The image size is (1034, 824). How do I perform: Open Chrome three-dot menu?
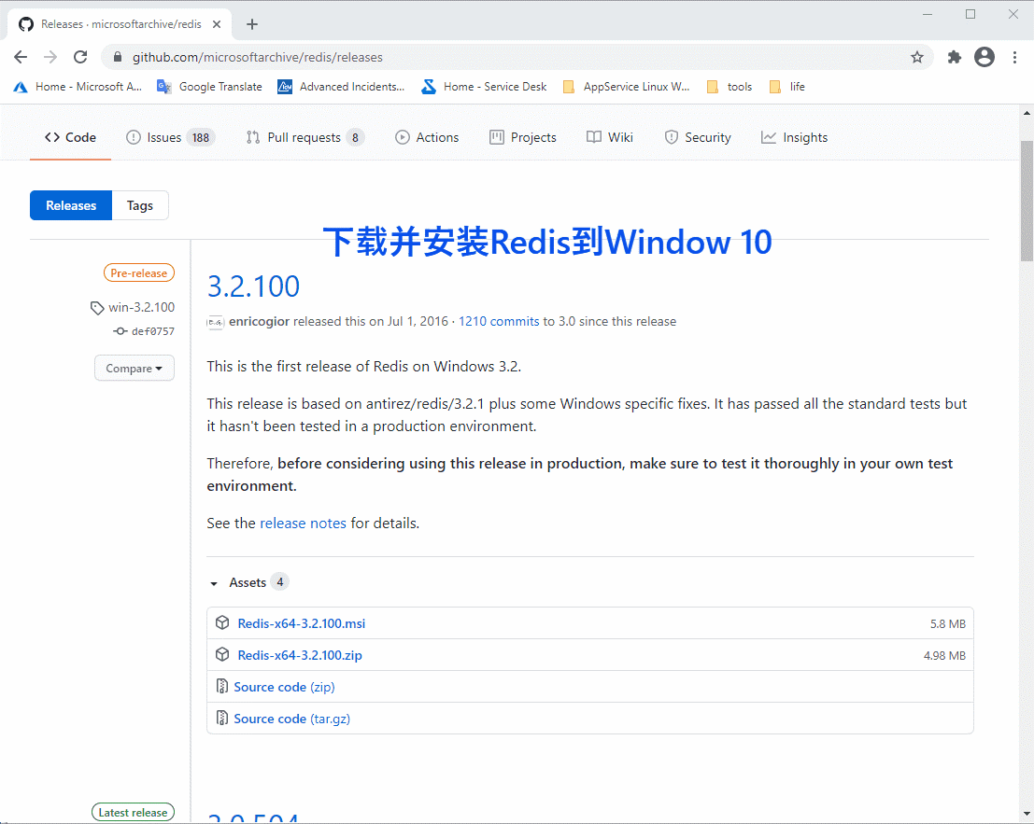pyautogui.click(x=1014, y=57)
